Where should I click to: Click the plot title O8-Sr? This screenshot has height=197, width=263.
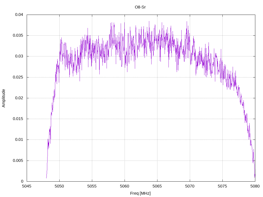tap(140, 7)
